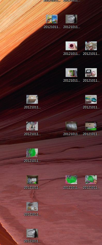Open the glittery gold items photo file
Screen dimensions: 102x245
91,46
